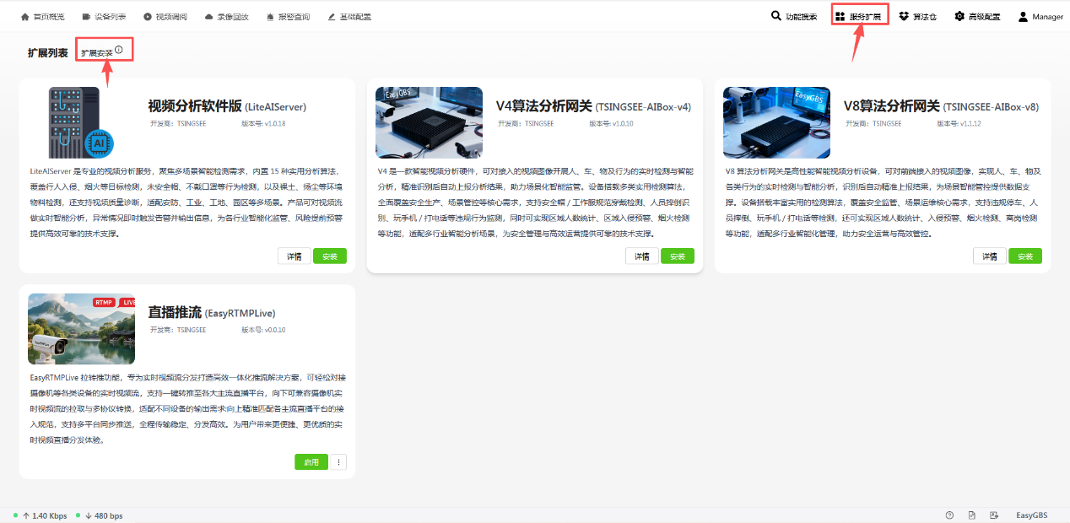Screen dimensions: 1070x523
Task: Click the V8算法分析网关 title
Action: (x=891, y=106)
